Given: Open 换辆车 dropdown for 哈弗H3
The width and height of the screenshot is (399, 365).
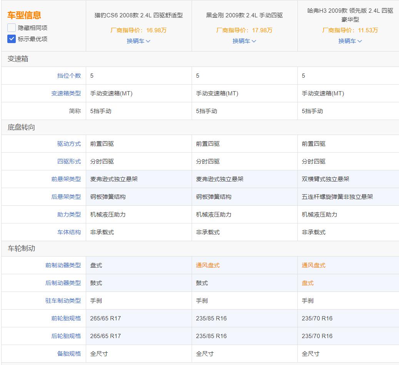Looking at the screenshot, I should (x=349, y=41).
